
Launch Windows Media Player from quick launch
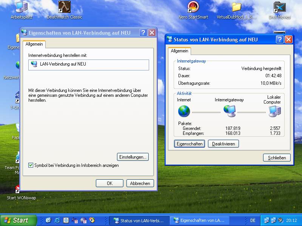click(x=92, y=220)
